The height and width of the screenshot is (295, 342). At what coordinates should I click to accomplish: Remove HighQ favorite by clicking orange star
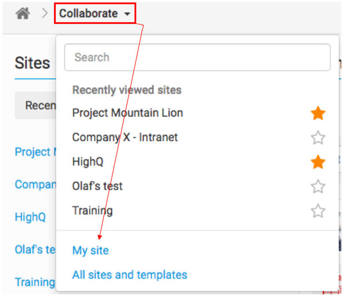[318, 162]
